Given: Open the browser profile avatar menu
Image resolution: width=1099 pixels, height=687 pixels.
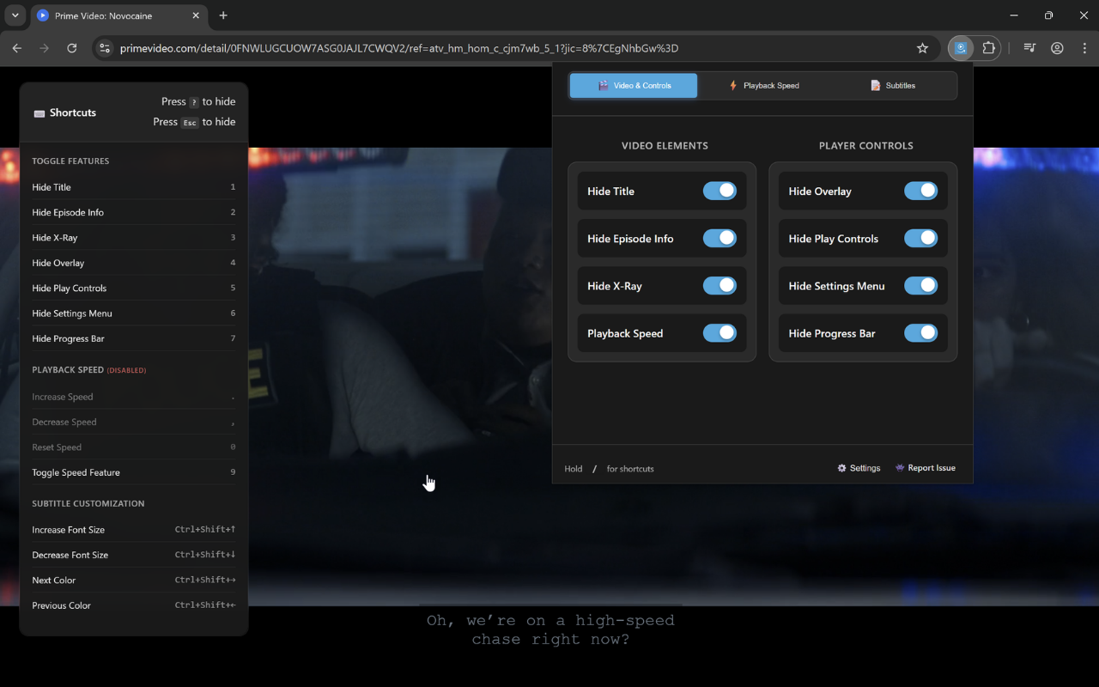Looking at the screenshot, I should pos(1057,48).
